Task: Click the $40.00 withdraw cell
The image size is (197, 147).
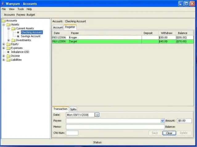Action: tap(167, 41)
